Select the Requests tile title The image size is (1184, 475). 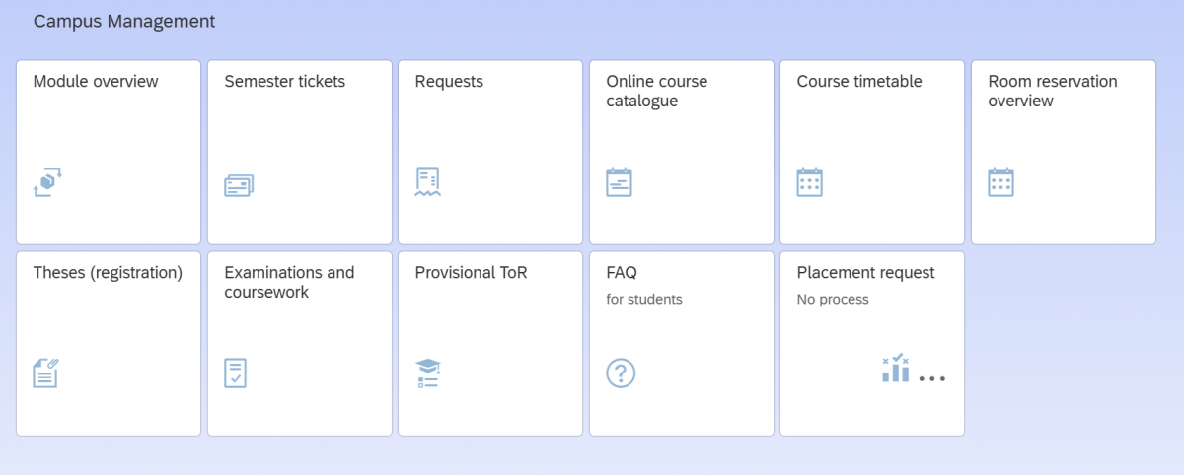coord(449,82)
